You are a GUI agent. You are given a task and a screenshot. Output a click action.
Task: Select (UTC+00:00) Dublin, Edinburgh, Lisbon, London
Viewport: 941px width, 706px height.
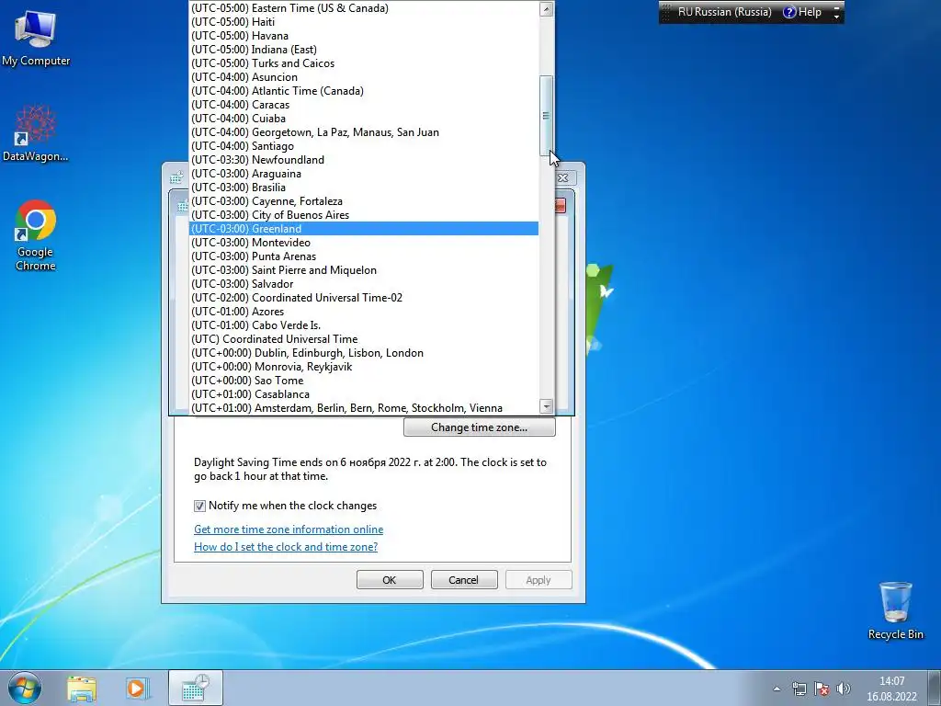tap(364, 354)
